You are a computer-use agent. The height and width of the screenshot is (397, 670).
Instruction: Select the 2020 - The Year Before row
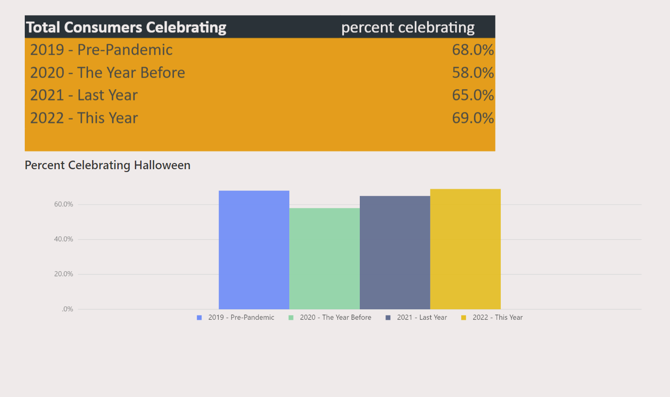pos(260,72)
